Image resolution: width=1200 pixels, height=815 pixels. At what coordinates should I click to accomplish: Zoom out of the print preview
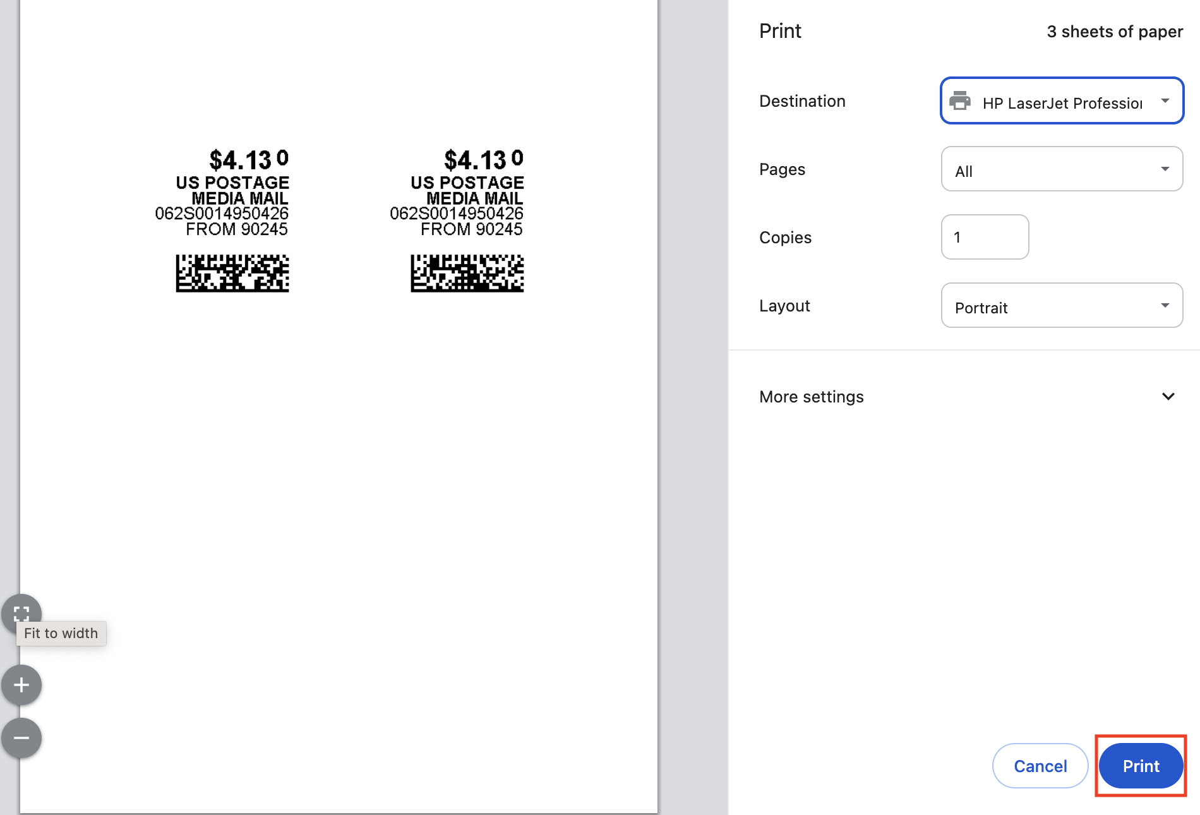click(x=21, y=737)
